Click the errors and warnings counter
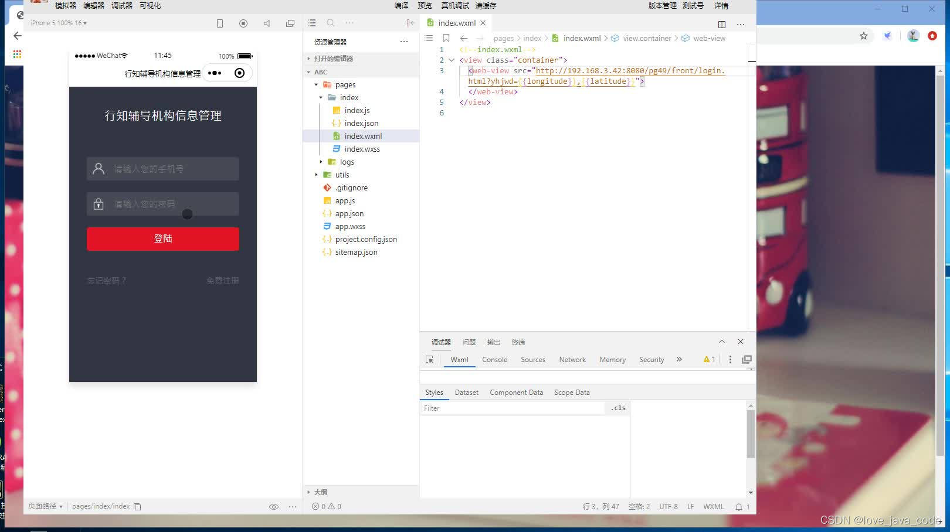 [x=327, y=507]
